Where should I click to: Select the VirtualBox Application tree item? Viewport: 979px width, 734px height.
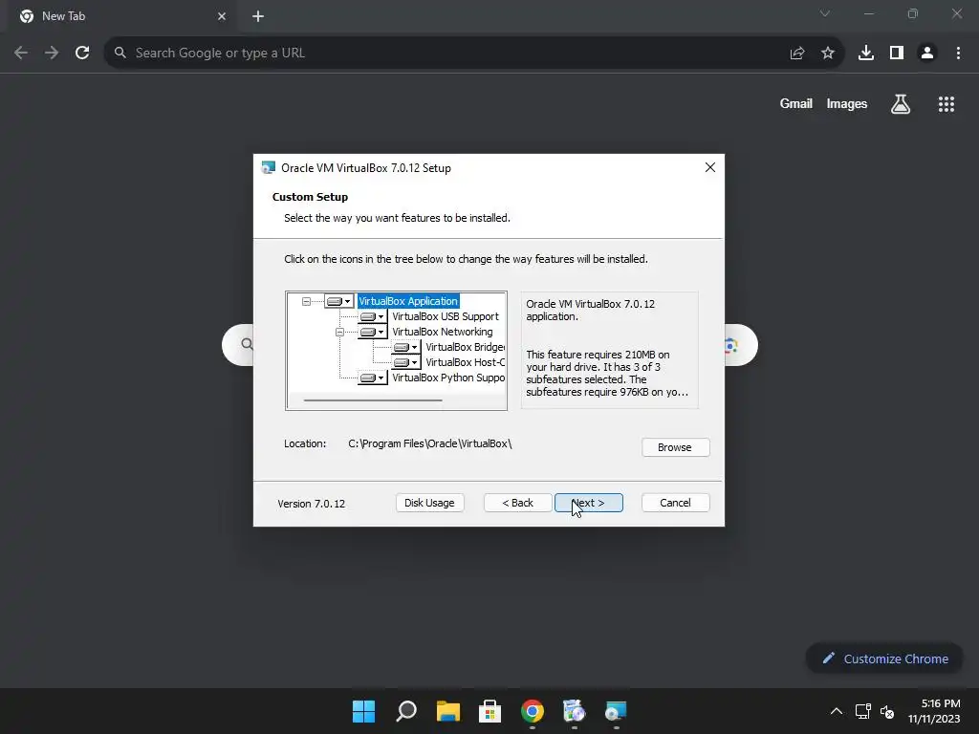[x=408, y=301]
